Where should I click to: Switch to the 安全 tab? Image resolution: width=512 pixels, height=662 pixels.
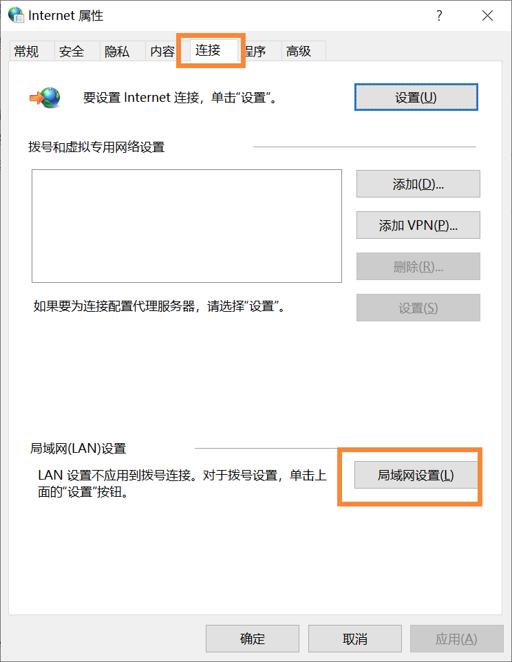pos(72,52)
